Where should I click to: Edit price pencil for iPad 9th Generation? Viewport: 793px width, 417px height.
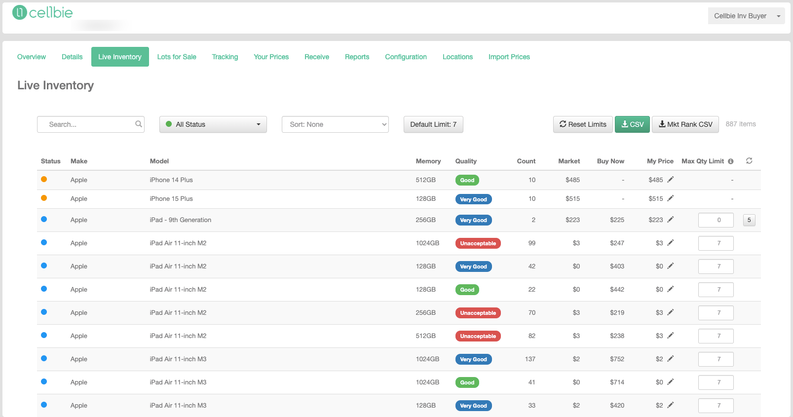tap(670, 220)
